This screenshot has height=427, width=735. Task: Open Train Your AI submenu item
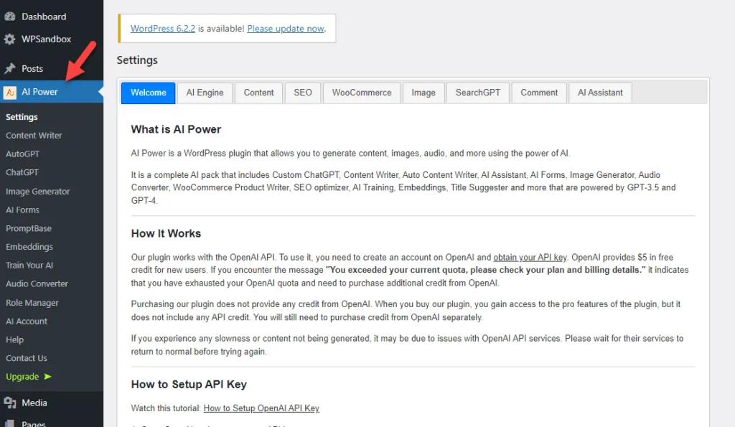click(x=29, y=266)
